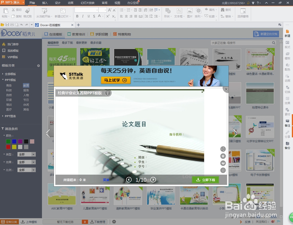293x225 pixels.
Task: Click the print icon in quick toolbar
Action: point(12,25)
